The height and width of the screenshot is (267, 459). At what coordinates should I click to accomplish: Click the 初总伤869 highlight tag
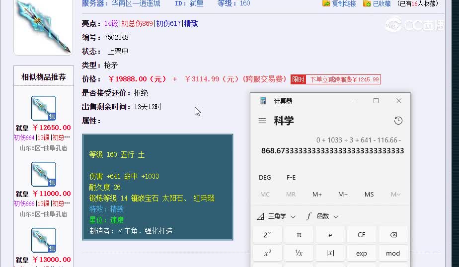pos(137,23)
